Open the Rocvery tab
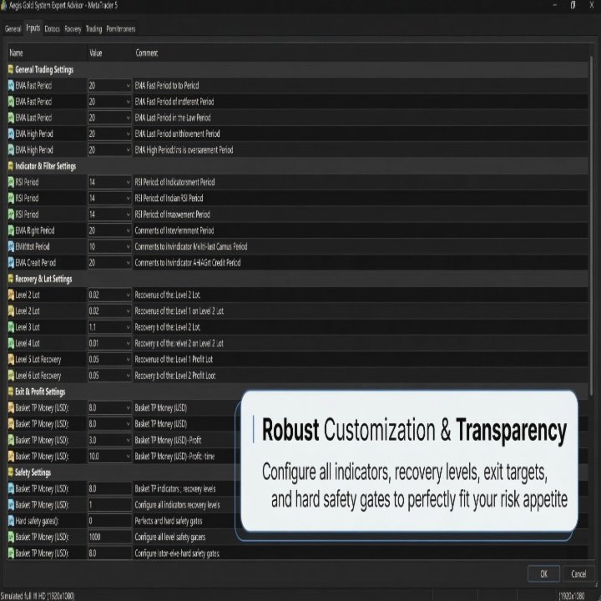The width and height of the screenshot is (601, 601). 73,28
